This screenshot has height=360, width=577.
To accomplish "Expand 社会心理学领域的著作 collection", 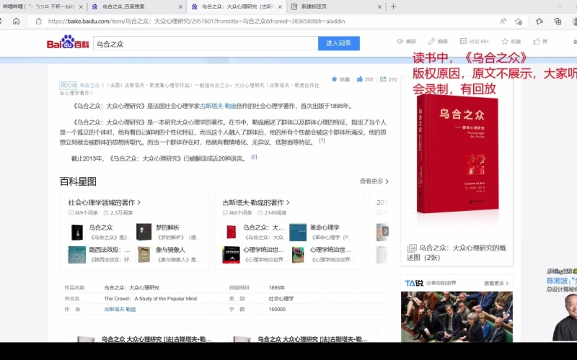I will pos(104,202).
